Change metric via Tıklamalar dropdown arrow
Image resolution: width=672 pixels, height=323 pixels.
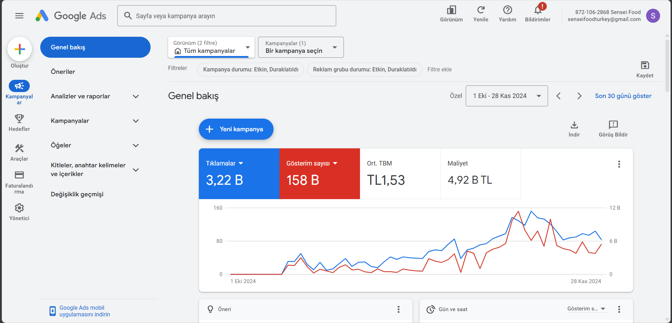click(241, 163)
